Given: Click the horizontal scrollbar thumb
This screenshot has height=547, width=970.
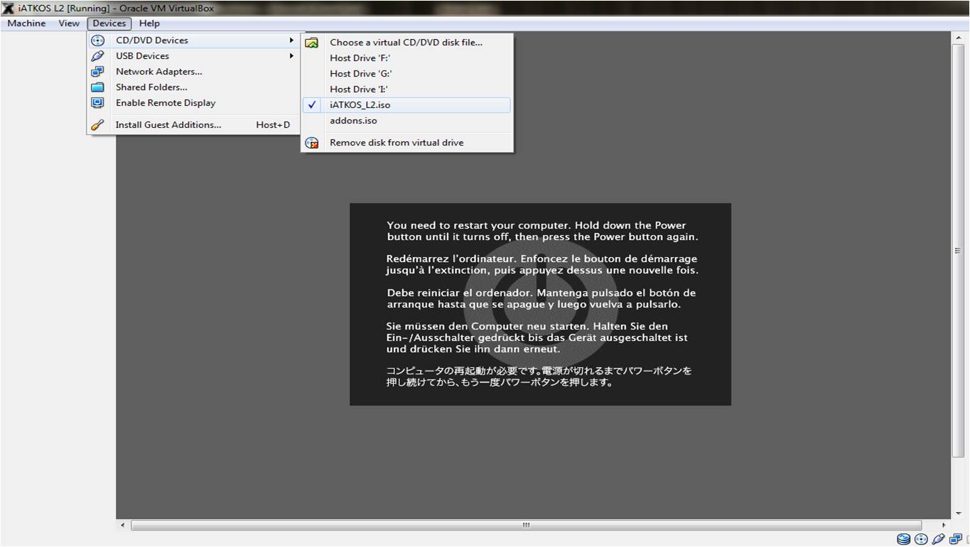Looking at the screenshot, I should click(526, 526).
